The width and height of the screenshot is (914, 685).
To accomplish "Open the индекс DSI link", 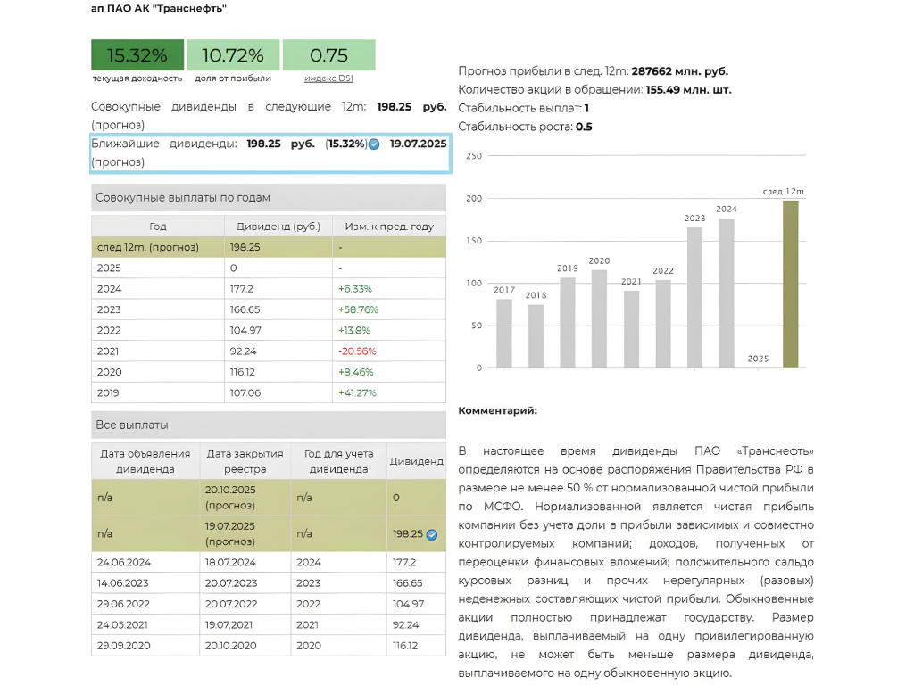I will (x=328, y=78).
